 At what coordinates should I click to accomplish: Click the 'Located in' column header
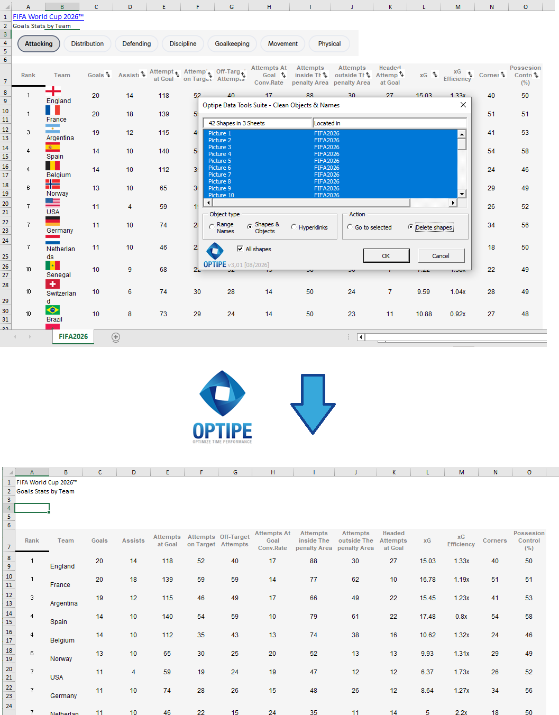(389, 123)
